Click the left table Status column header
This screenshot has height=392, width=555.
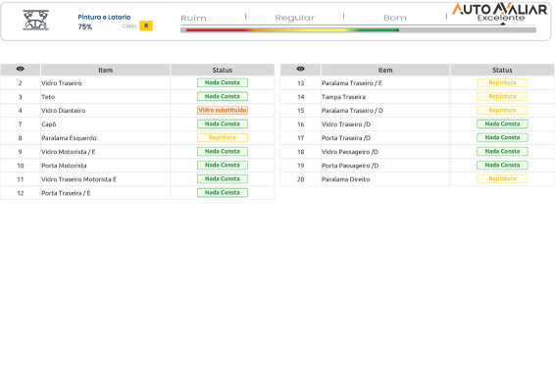[x=223, y=70]
